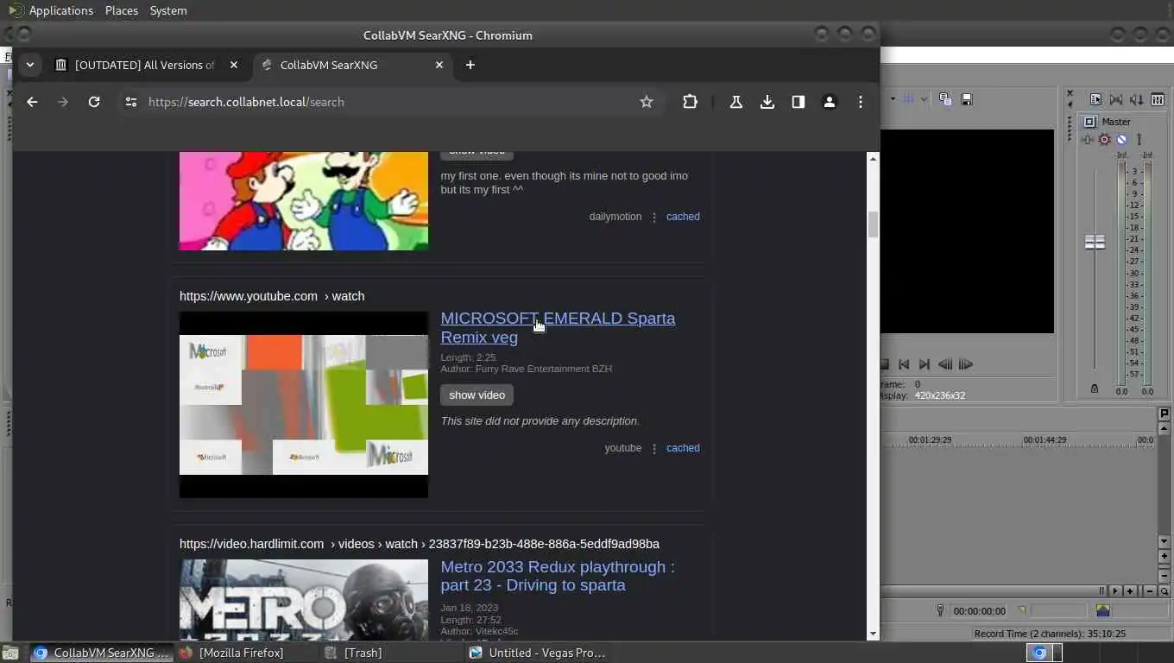
Task: Click Mario and Luigi video thumbnail
Action: 304,201
